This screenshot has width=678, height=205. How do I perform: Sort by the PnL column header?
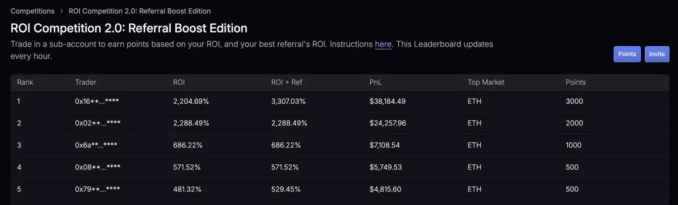tap(376, 82)
